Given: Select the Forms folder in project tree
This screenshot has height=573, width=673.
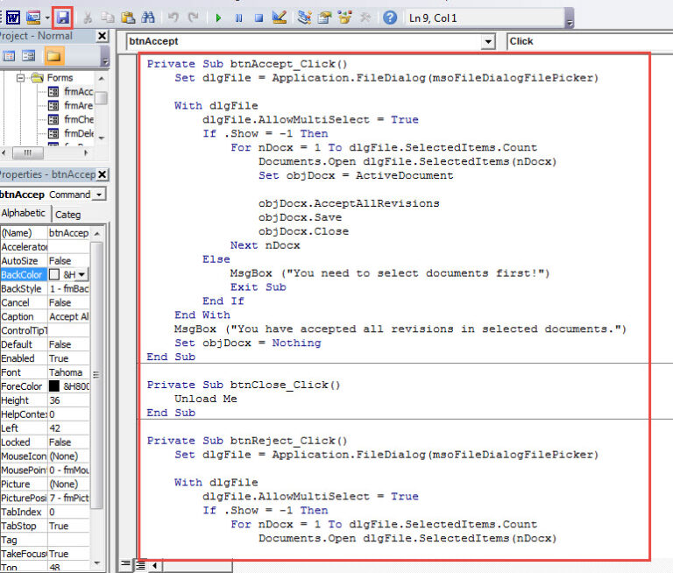Looking at the screenshot, I should pos(60,78).
